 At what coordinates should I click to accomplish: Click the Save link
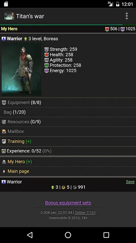(130, 182)
